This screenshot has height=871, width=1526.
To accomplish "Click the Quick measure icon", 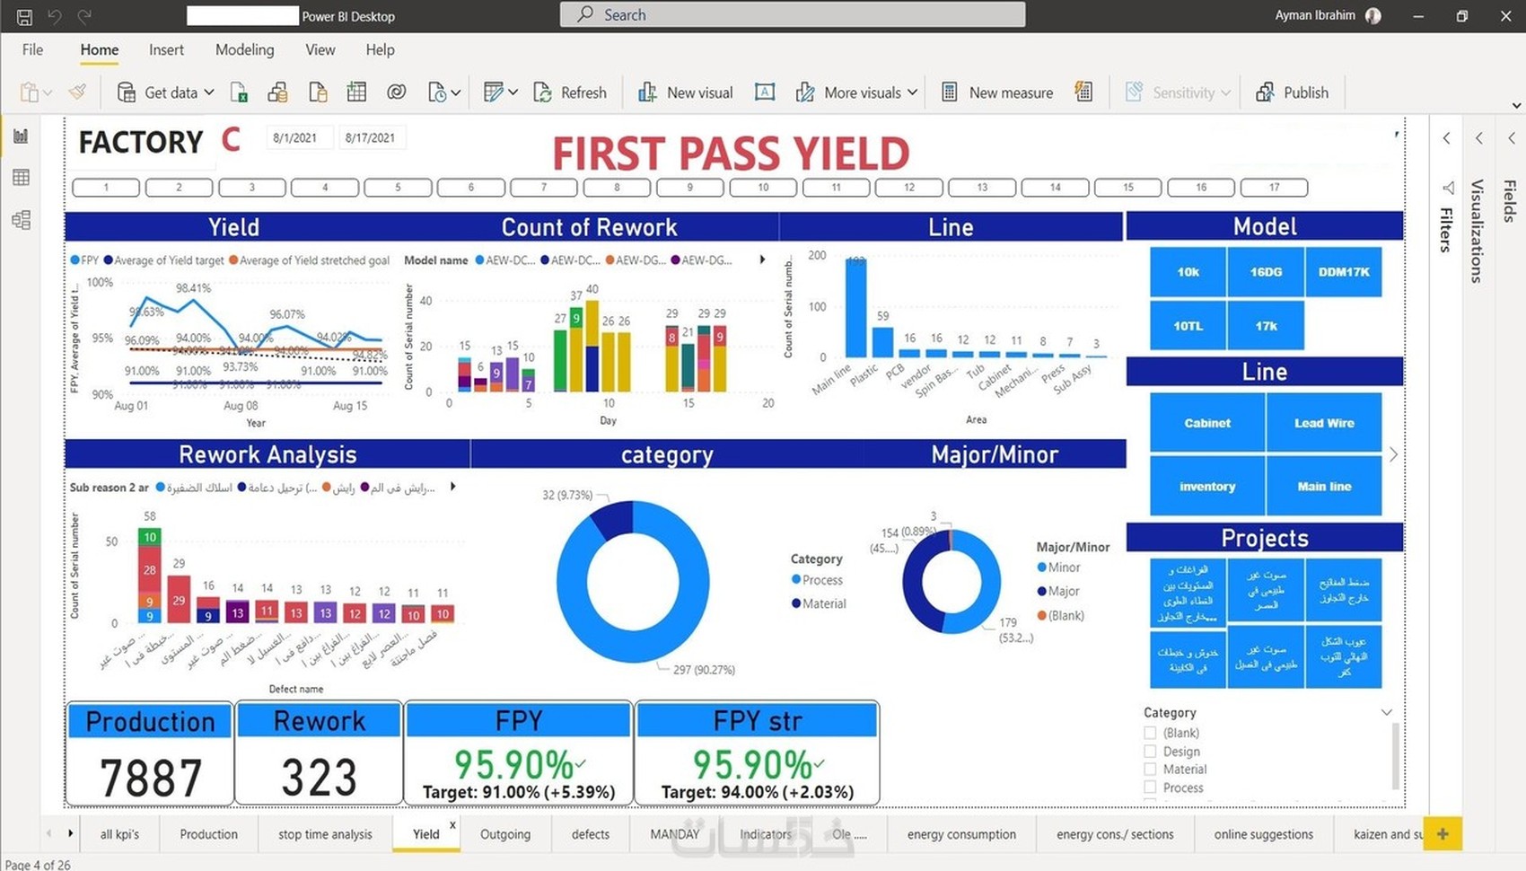I will click(x=1083, y=92).
